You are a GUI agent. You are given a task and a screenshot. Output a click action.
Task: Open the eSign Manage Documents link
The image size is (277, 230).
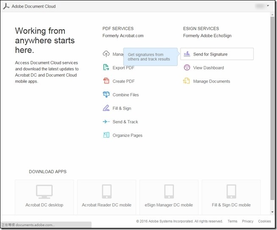[212, 81]
